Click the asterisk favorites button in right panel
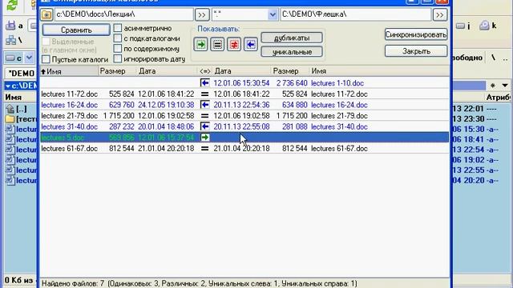The width and height of the screenshot is (513, 288). (492, 86)
